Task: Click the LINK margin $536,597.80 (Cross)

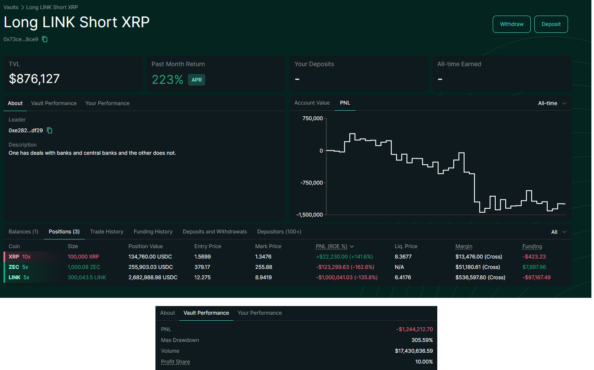Action: pyautogui.click(x=480, y=277)
